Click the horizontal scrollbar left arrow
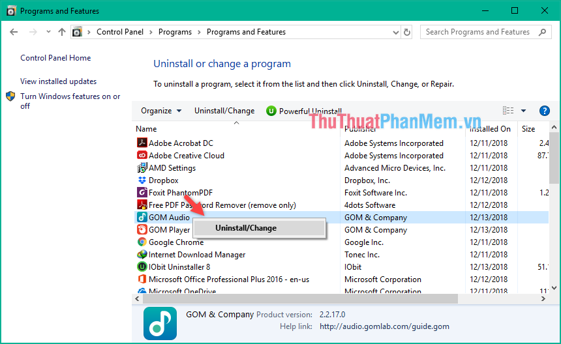561x344 pixels. click(138, 298)
